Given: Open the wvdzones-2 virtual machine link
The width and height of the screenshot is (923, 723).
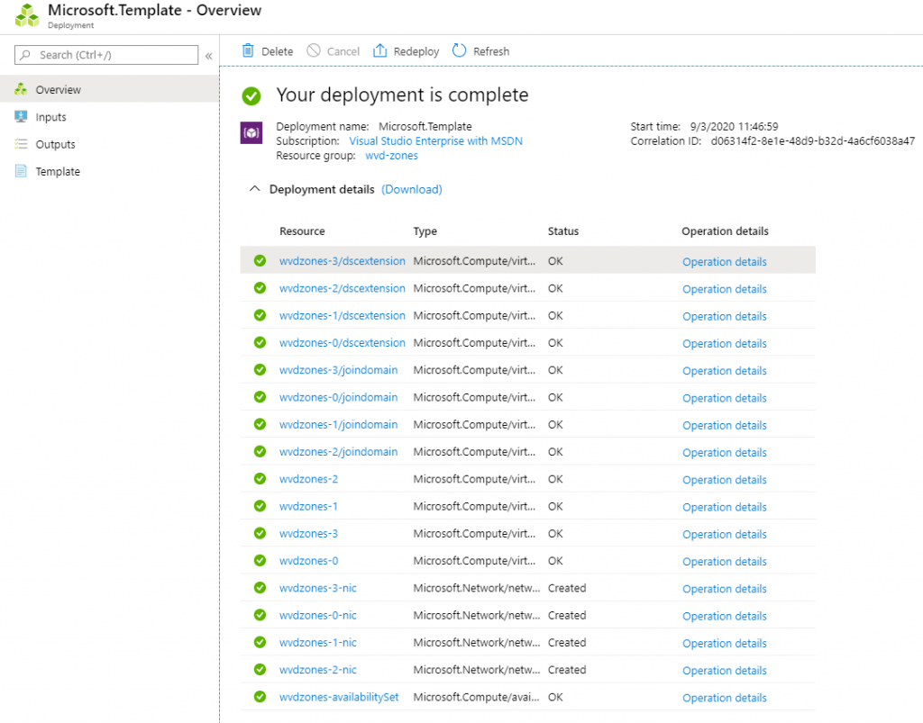Looking at the screenshot, I should (308, 479).
